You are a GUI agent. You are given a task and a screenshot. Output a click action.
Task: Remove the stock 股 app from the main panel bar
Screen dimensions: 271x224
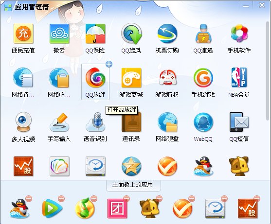(x=257, y=199)
